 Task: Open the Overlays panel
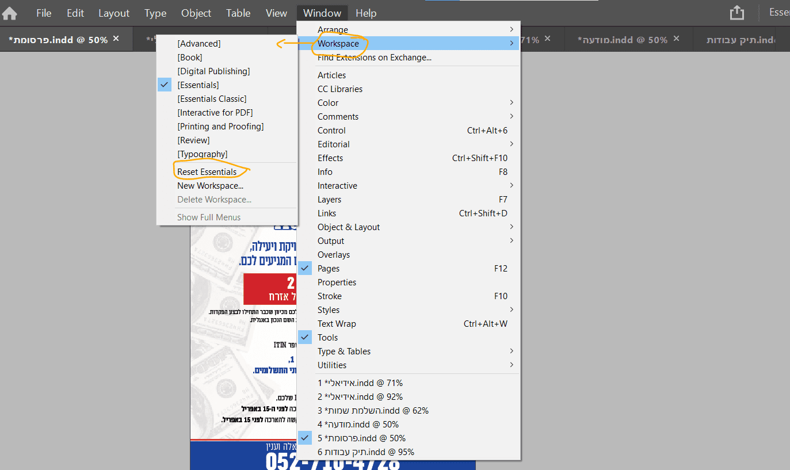click(409, 255)
